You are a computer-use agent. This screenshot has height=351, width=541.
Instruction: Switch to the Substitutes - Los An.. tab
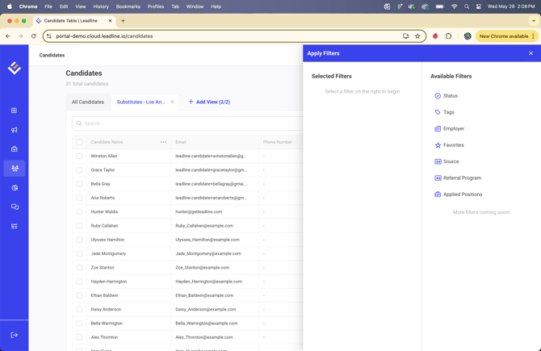click(x=140, y=102)
